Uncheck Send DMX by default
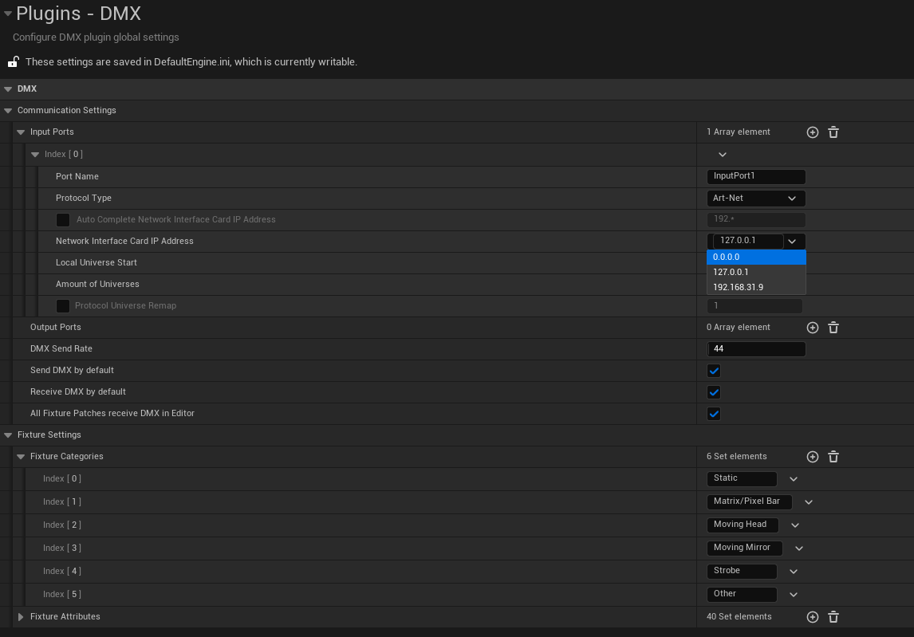 pos(714,371)
